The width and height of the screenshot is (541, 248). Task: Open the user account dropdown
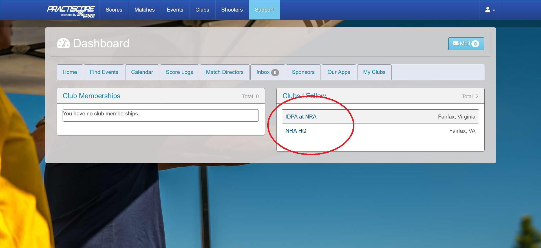coord(490,10)
